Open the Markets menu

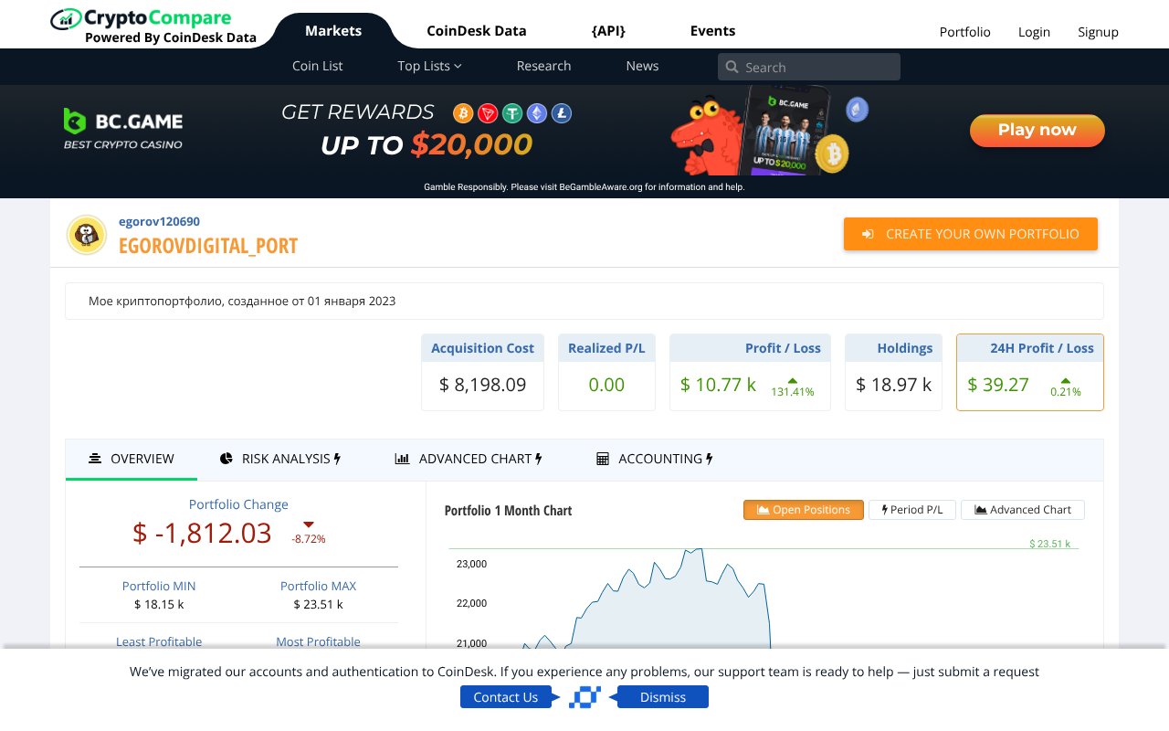[332, 30]
